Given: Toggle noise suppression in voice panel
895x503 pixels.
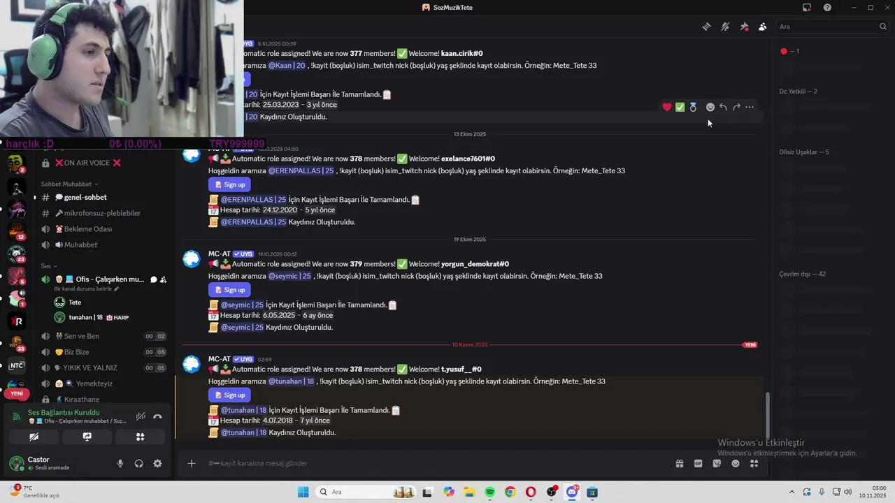Looking at the screenshot, I should tap(141, 416).
